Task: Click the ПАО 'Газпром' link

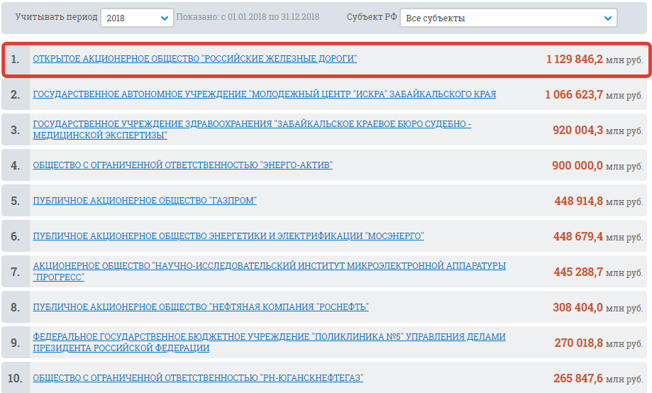Action: (145, 201)
